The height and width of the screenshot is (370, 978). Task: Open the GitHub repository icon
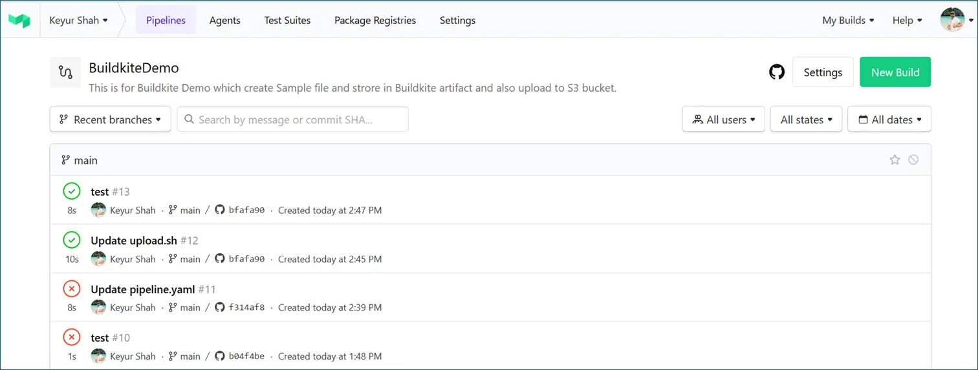pyautogui.click(x=776, y=72)
